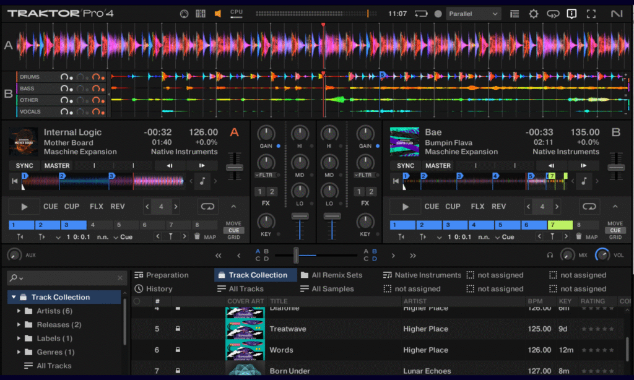Image resolution: width=634 pixels, height=380 pixels.
Task: Click the CUE button on Deck B
Action: (432, 207)
